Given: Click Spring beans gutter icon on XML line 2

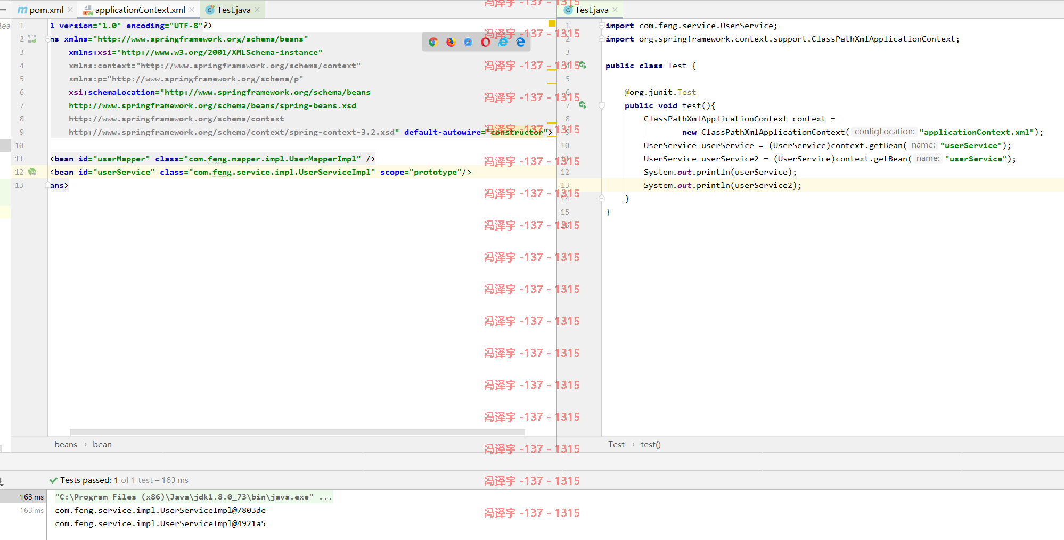Looking at the screenshot, I should click(x=32, y=39).
